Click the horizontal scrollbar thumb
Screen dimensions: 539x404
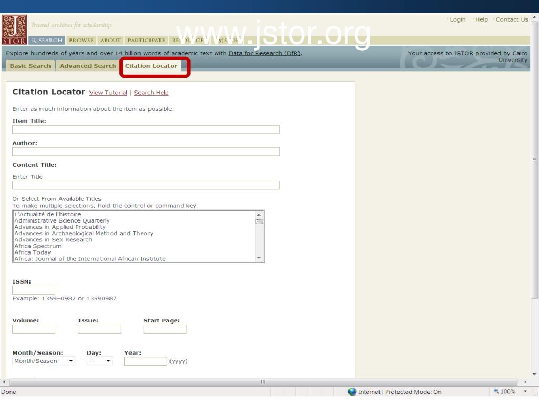point(263,382)
